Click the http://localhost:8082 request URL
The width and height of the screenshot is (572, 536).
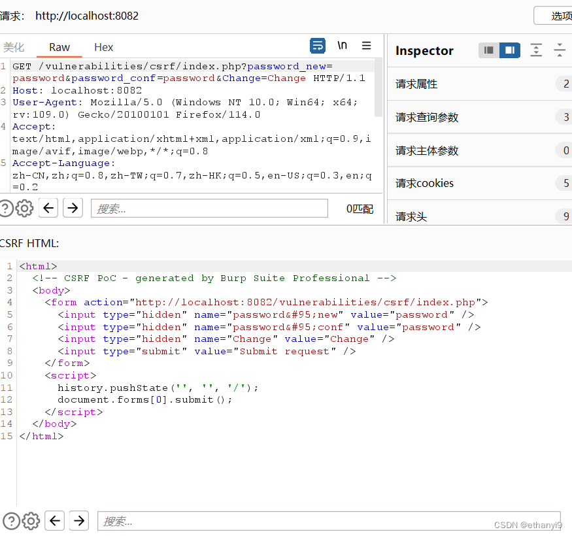click(x=87, y=16)
